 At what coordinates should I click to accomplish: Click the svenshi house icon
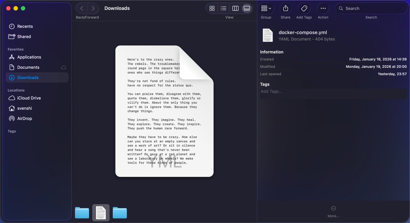pyautogui.click(x=12, y=108)
